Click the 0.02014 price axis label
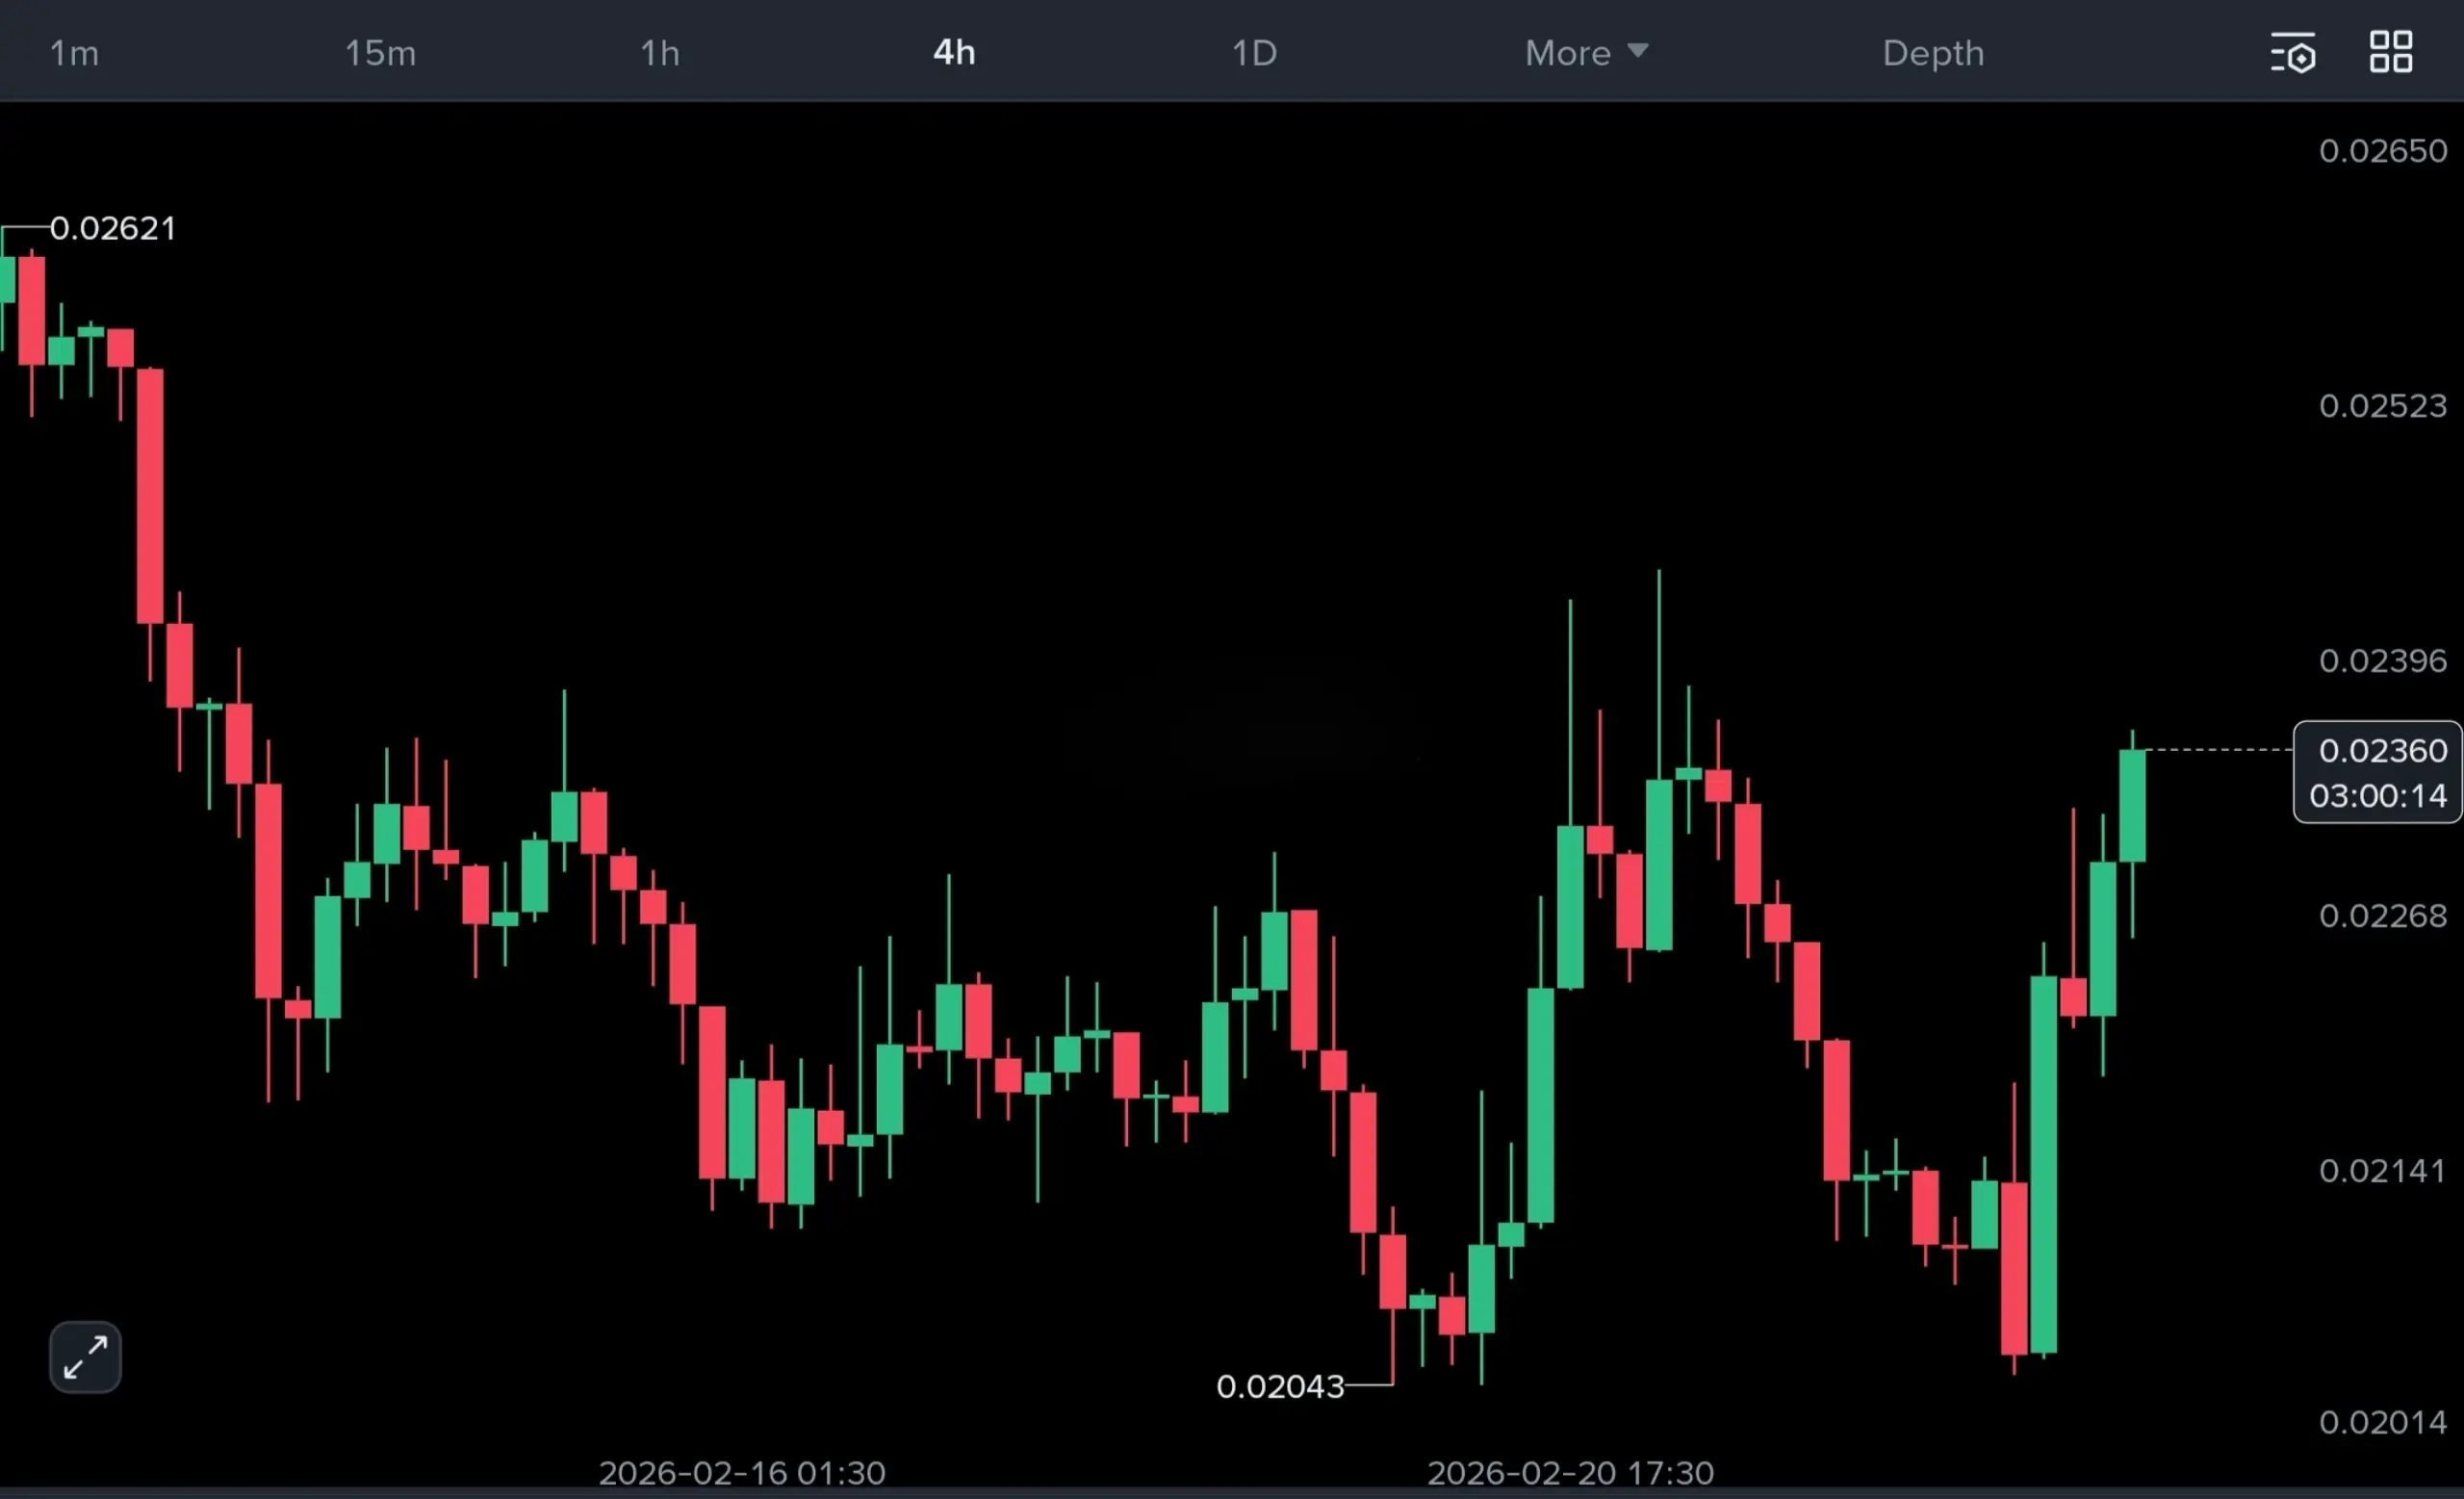This screenshot has height=1499, width=2464. (x=2383, y=1422)
